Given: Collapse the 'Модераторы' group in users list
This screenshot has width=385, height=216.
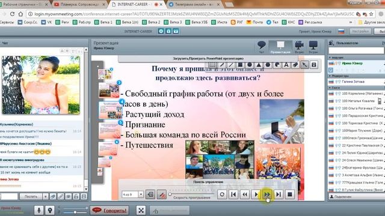Looking at the screenshot, I should 330,76.
